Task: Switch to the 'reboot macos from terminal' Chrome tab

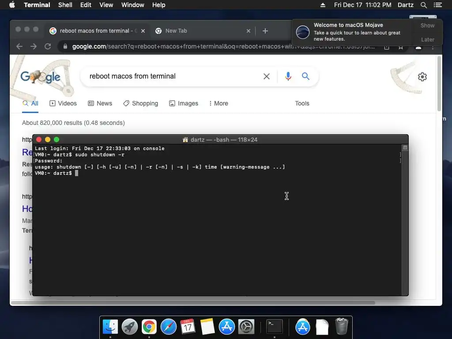Action: pyautogui.click(x=94, y=31)
